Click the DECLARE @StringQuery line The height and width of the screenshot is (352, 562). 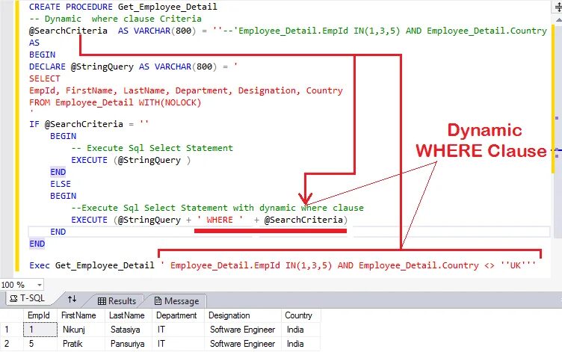tap(133, 67)
